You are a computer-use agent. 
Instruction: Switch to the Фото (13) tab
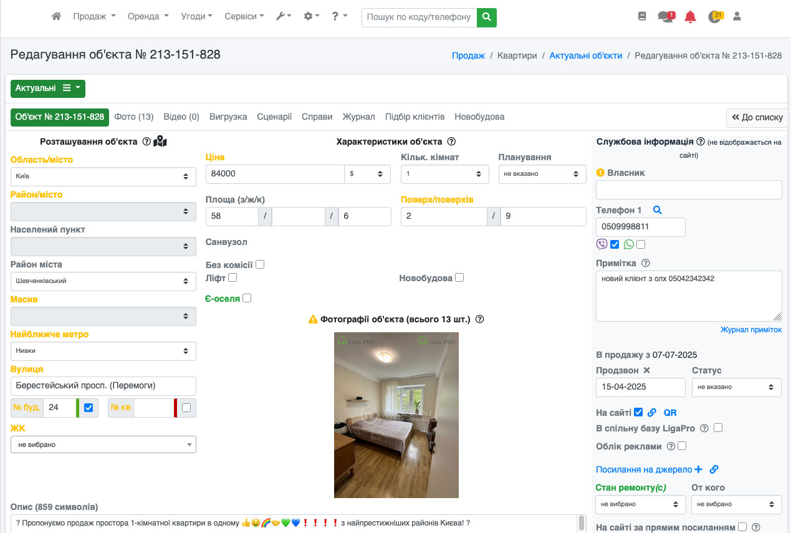tap(133, 117)
